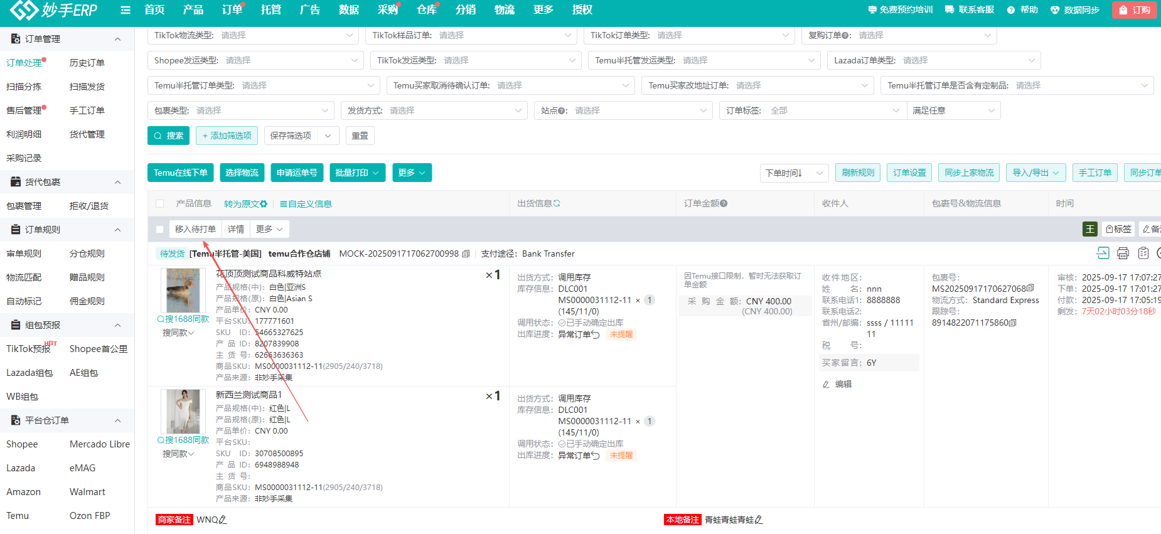Open the Shopee发运类型 dropdown
The width and height of the screenshot is (1161, 534).
tap(255, 60)
